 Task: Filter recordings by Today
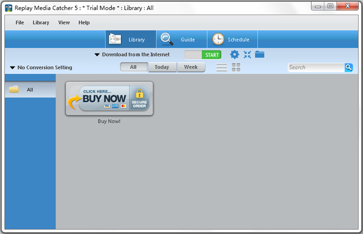pyautogui.click(x=162, y=67)
